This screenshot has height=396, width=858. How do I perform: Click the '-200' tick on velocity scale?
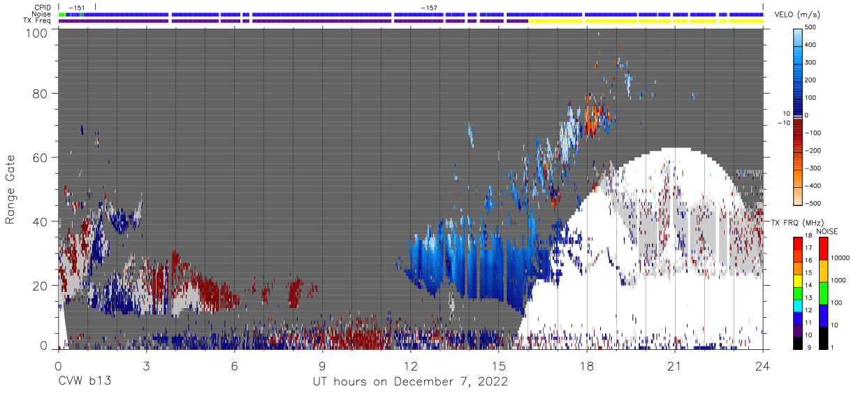pyautogui.click(x=813, y=150)
